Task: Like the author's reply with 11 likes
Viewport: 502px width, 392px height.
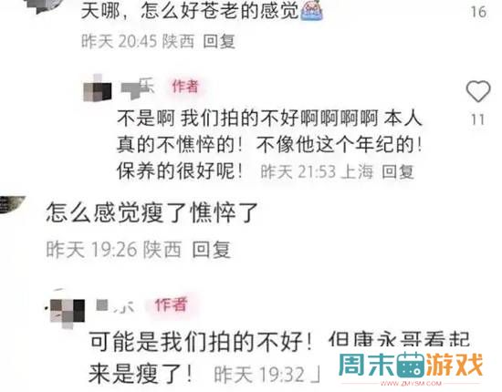Action: point(477,91)
